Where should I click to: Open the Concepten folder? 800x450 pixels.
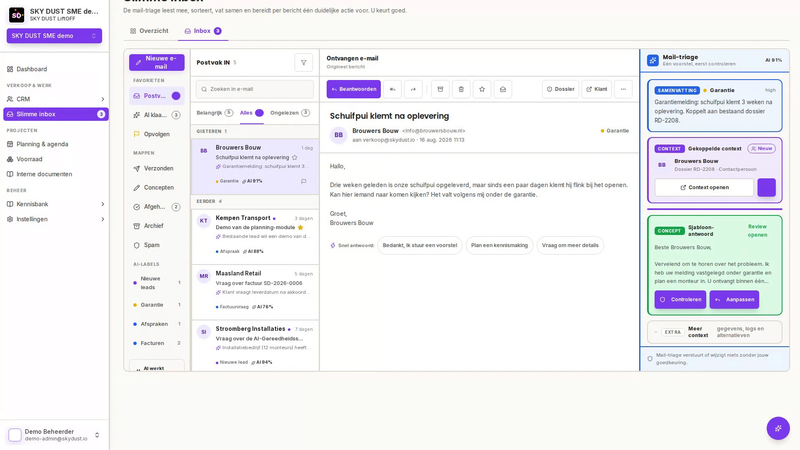(x=157, y=187)
